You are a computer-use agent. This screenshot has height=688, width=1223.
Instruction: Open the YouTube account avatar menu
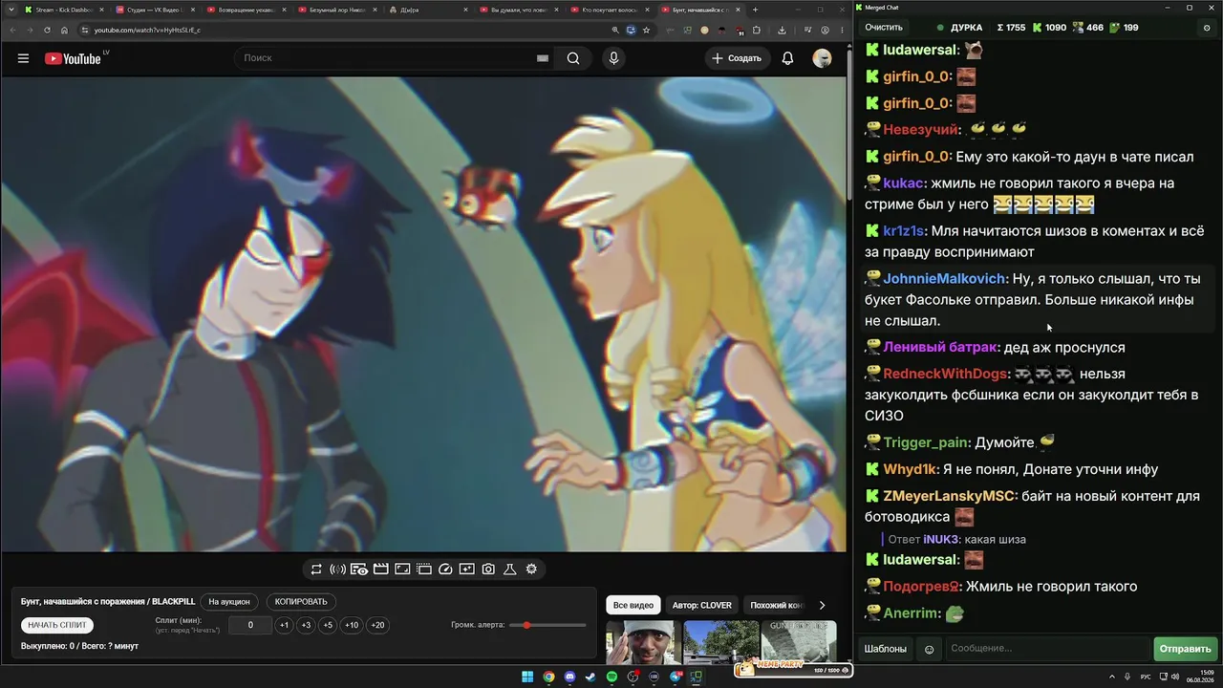click(x=822, y=58)
